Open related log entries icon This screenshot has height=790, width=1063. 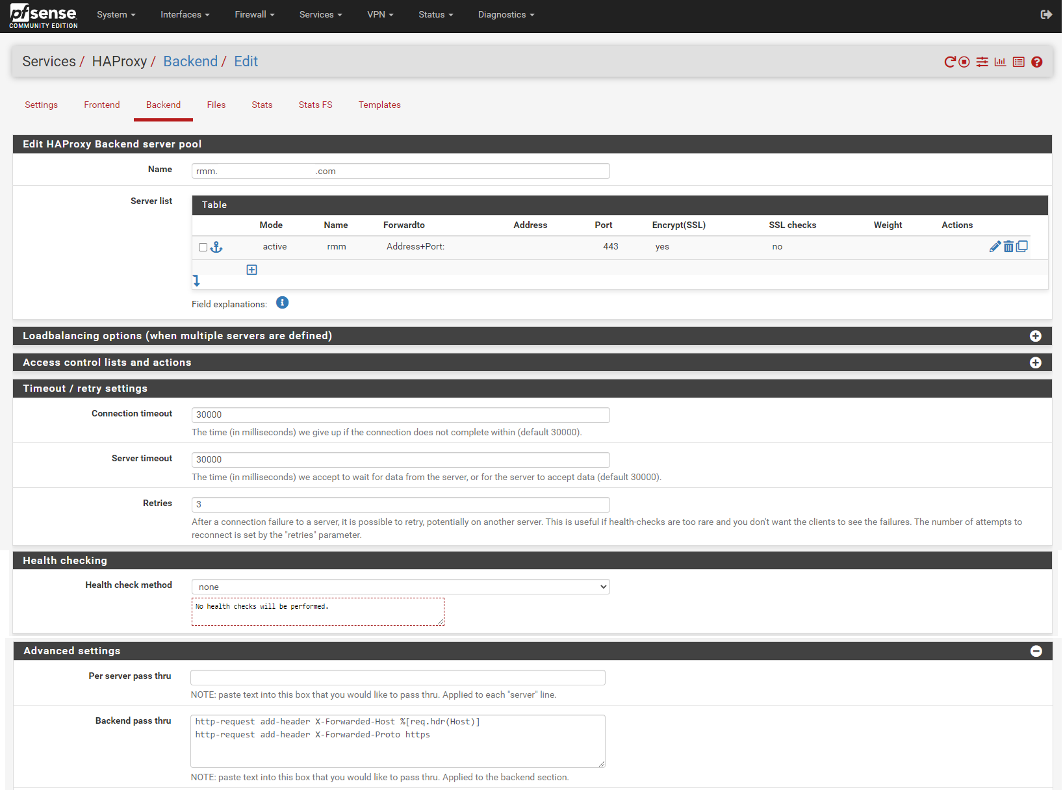tap(1019, 62)
